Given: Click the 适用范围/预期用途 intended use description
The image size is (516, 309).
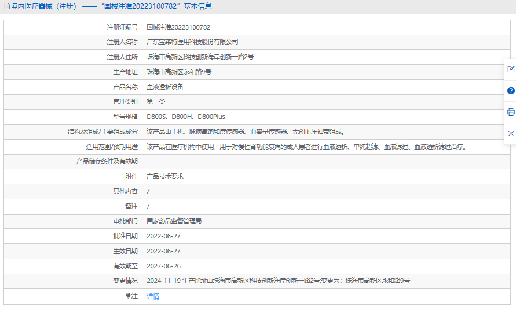Looking at the screenshot, I should tap(308, 147).
